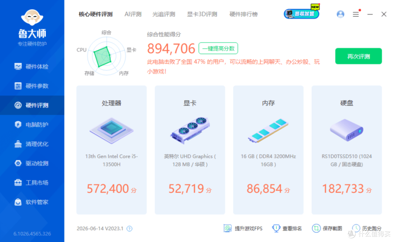
Task: Switch to AI评测 tab
Action: click(x=133, y=14)
